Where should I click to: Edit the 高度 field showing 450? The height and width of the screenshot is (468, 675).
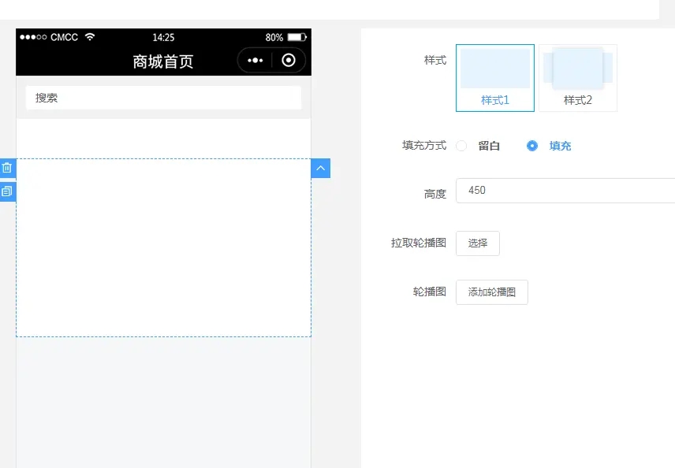tap(565, 191)
